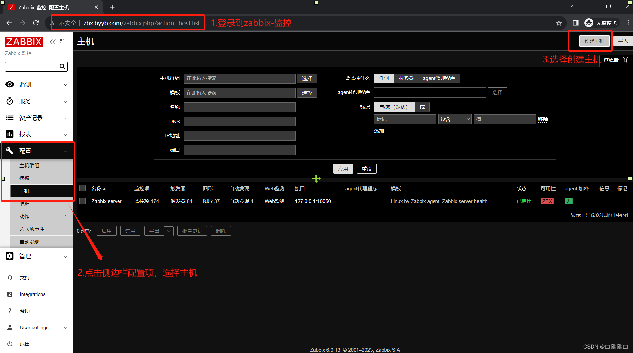Collapse sidebar with double-chevron icon
The height and width of the screenshot is (353, 633).
point(53,42)
